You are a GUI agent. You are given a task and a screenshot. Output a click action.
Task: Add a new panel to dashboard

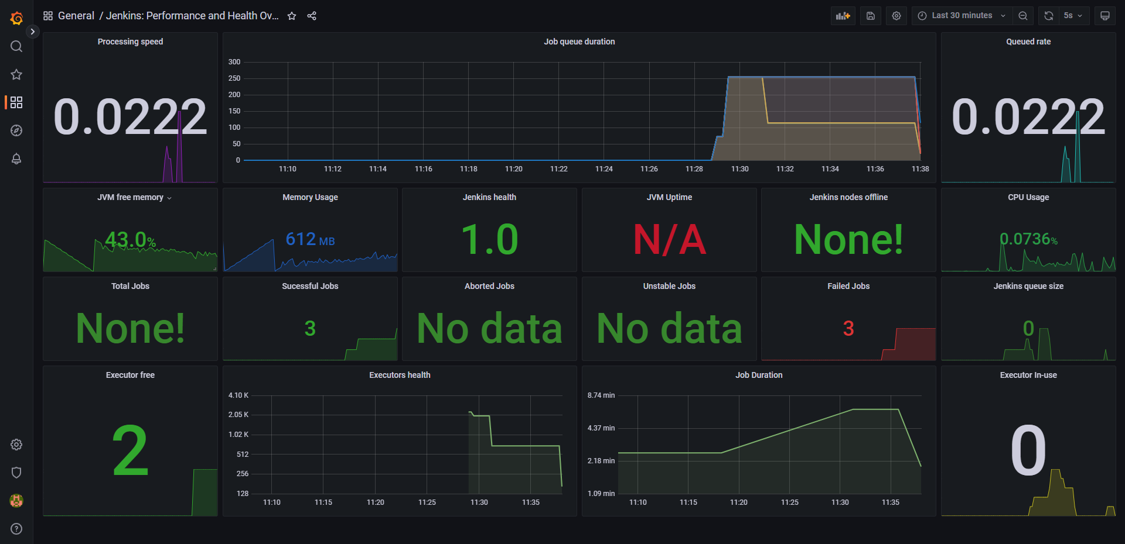click(x=843, y=16)
